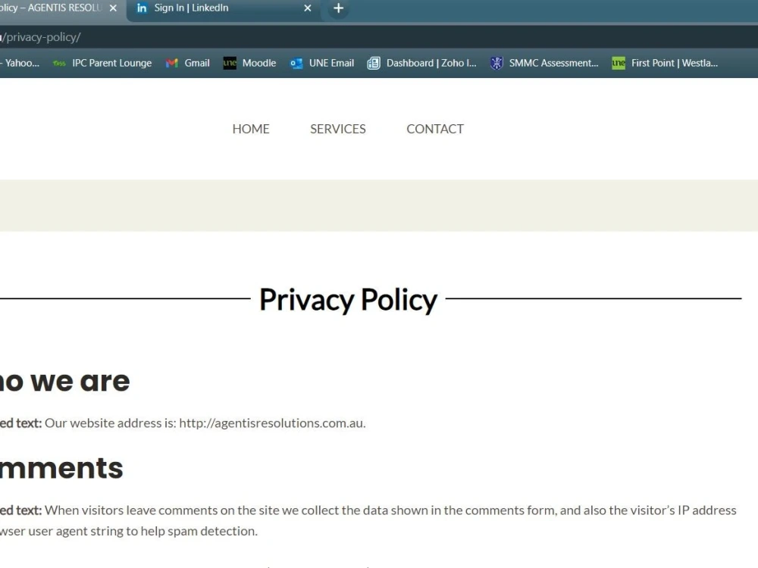Open the First Point | Westla bookmark
Image resolution: width=758 pixels, height=568 pixels.
point(666,64)
